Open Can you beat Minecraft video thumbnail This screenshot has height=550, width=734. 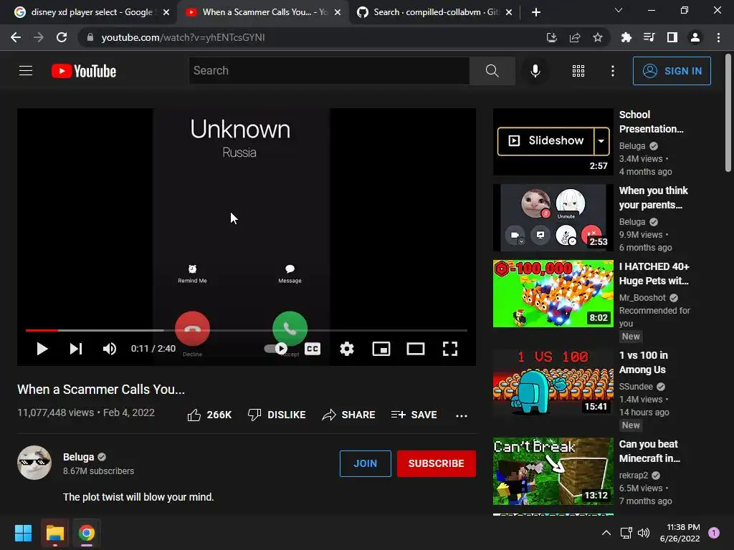[553, 471]
